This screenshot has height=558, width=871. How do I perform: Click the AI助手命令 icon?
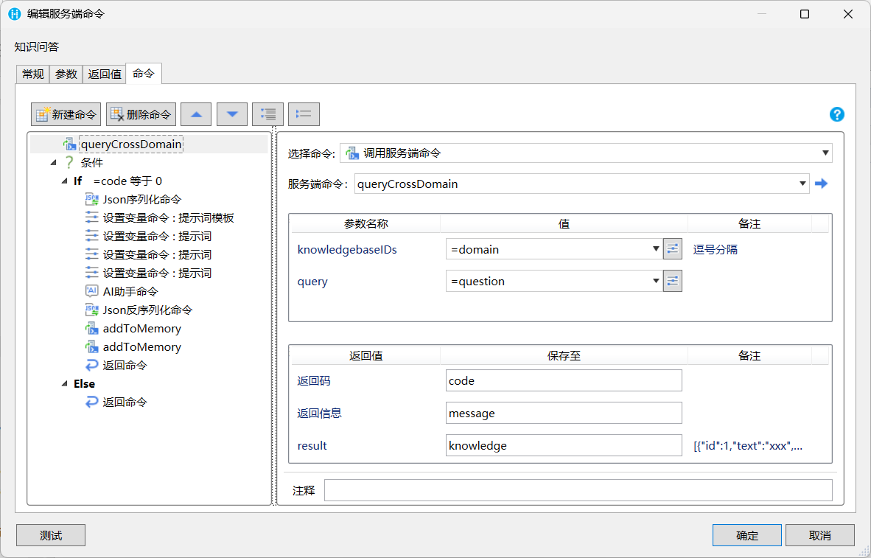(x=91, y=291)
